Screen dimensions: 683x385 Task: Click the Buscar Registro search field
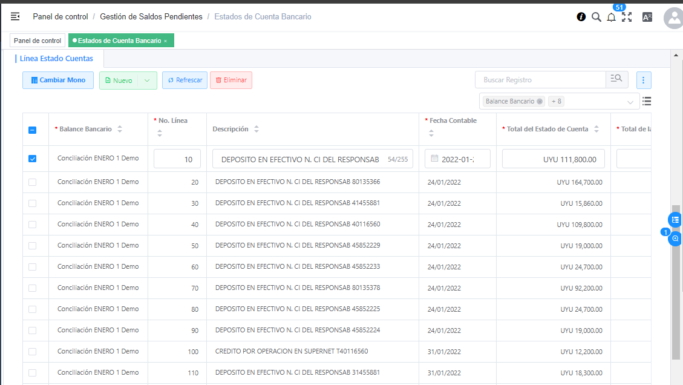(x=540, y=80)
